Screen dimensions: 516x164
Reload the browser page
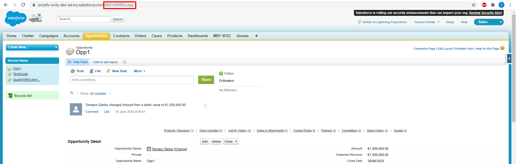click(23, 5)
